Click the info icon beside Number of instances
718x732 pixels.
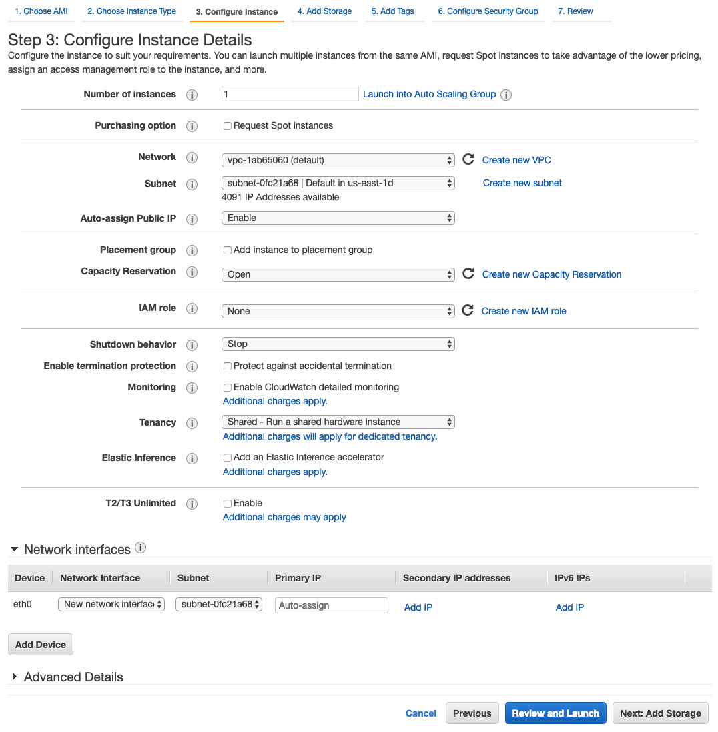pyautogui.click(x=192, y=94)
